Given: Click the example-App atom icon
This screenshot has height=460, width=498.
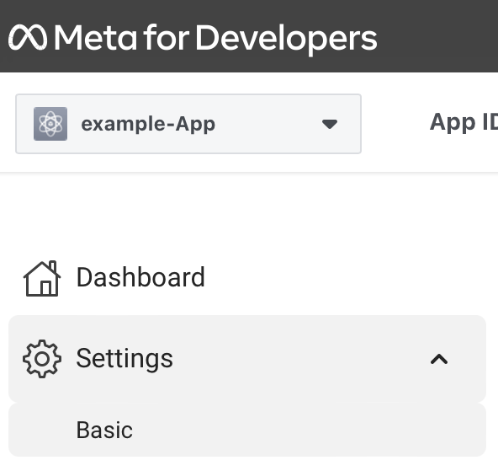Looking at the screenshot, I should click(50, 124).
